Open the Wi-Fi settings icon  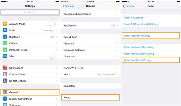(x=5, y=30)
